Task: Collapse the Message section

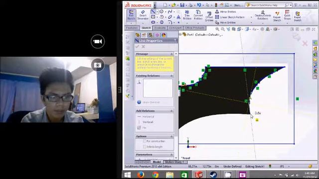Action: 171,54
